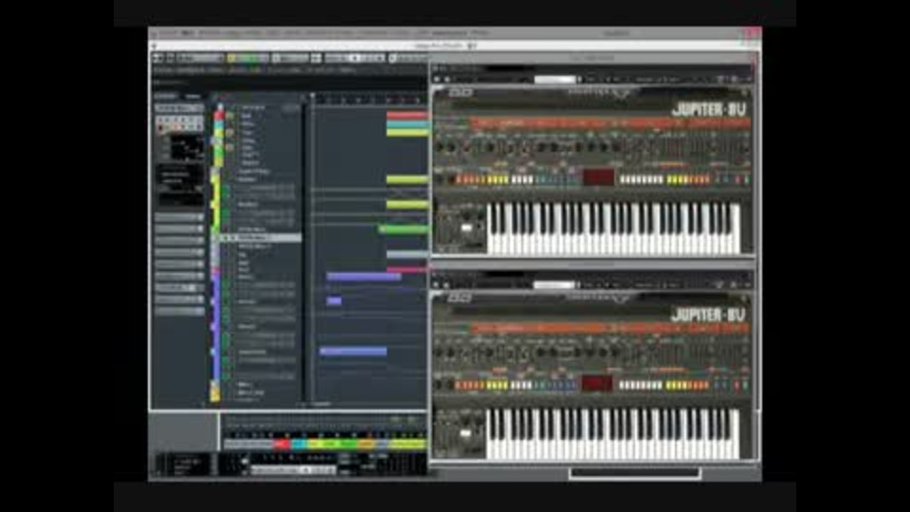Select the orange channel in the mixer strip
Viewport: 910px width, 512px height.
(367, 444)
